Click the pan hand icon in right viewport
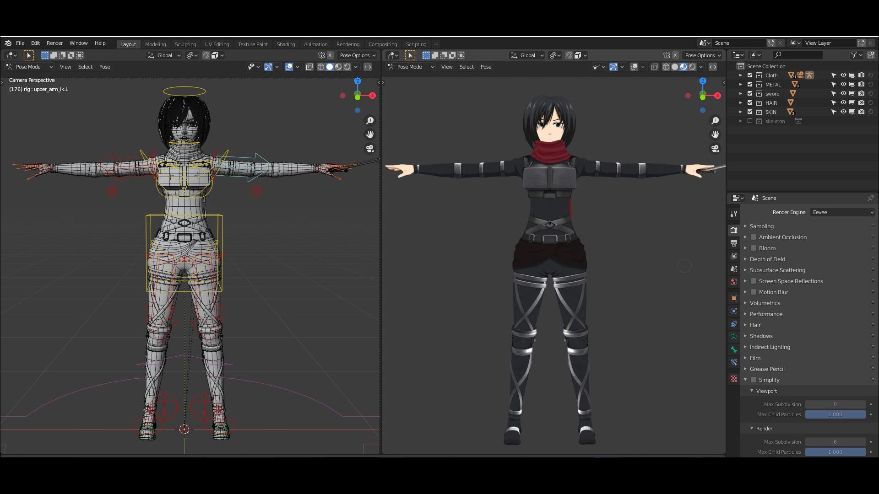 pyautogui.click(x=715, y=134)
